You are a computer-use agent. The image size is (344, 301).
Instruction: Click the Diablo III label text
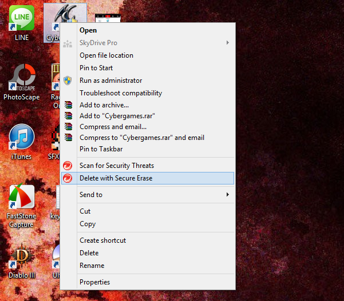point(22,275)
